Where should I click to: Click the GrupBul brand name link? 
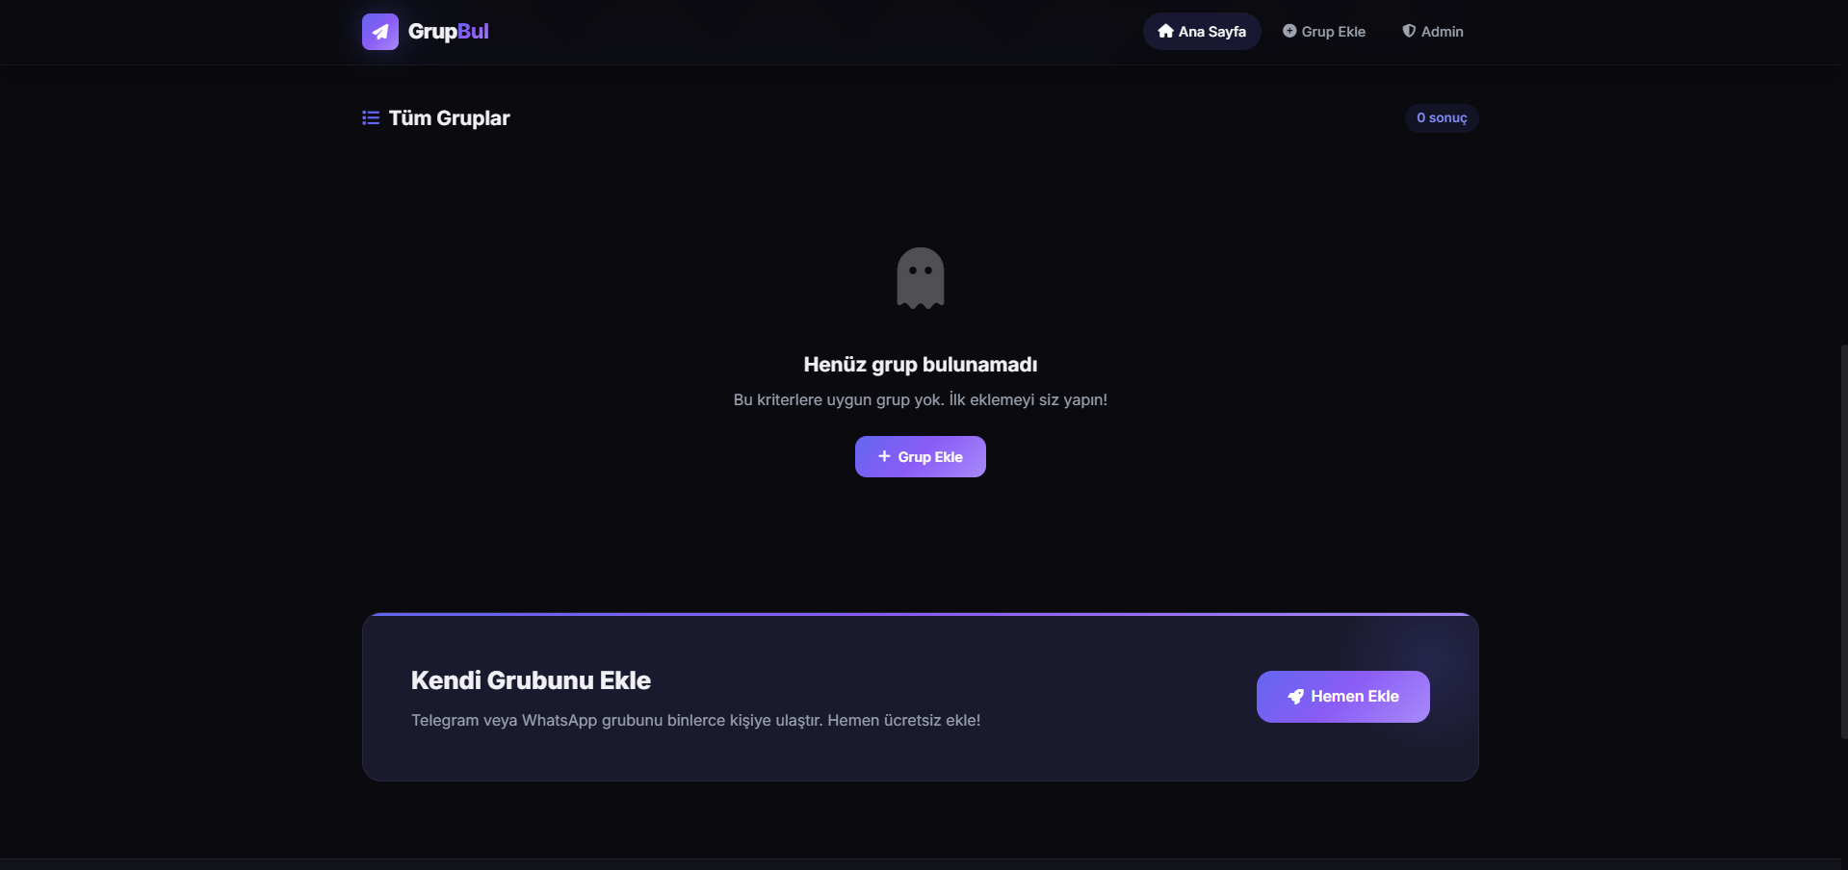[449, 31]
